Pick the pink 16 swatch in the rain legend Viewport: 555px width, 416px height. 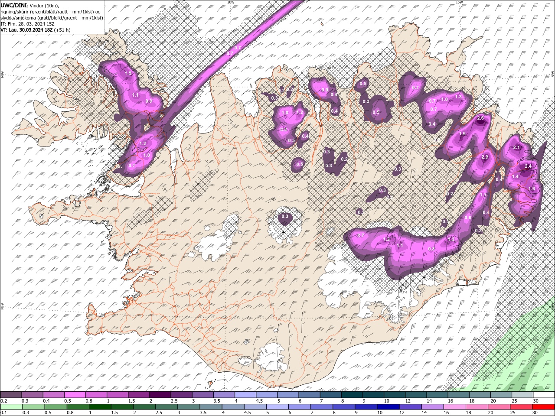coord(455,407)
